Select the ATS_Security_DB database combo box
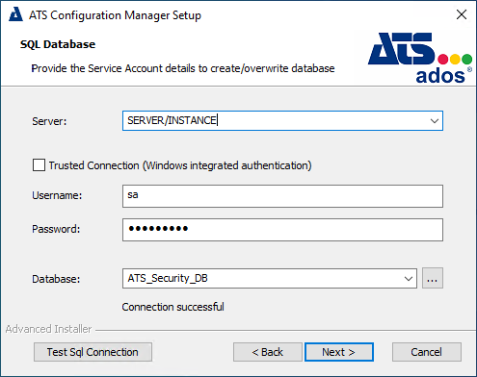This screenshot has width=477, height=377. click(270, 278)
